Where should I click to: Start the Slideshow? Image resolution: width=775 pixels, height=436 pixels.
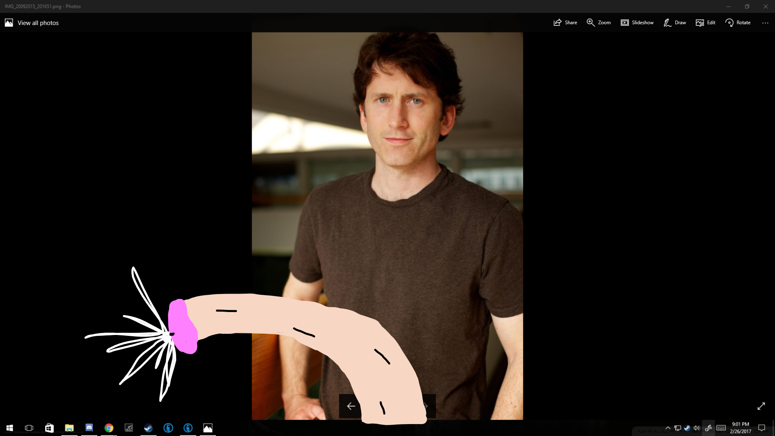(637, 23)
